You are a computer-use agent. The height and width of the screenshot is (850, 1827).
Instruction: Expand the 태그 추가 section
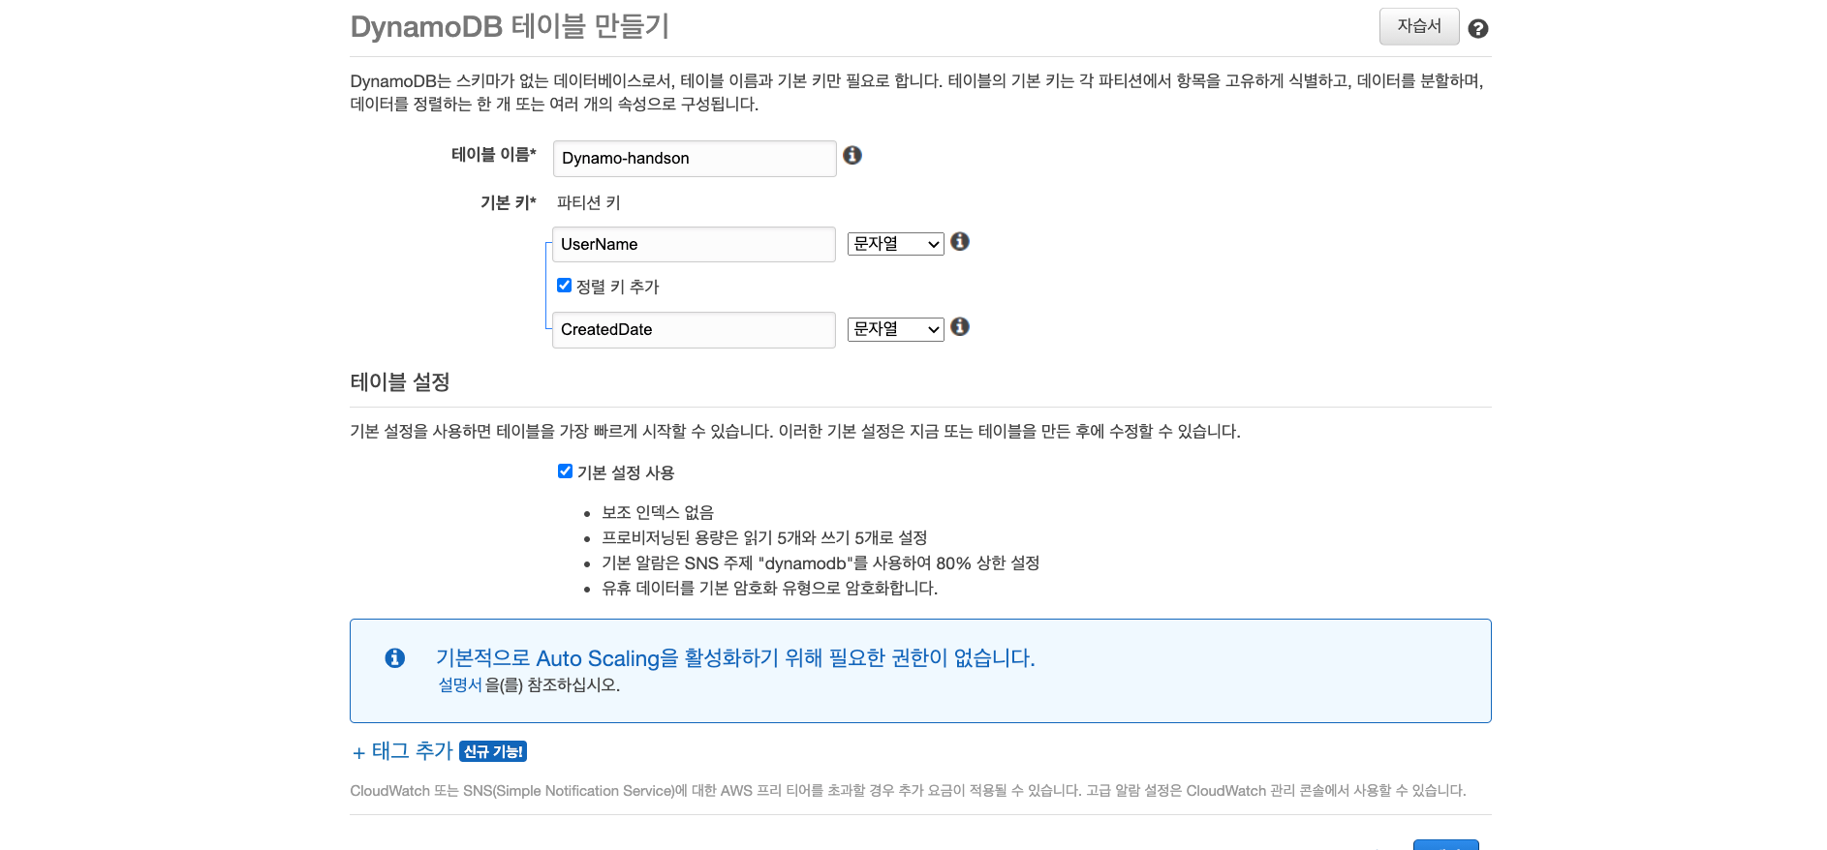400,750
